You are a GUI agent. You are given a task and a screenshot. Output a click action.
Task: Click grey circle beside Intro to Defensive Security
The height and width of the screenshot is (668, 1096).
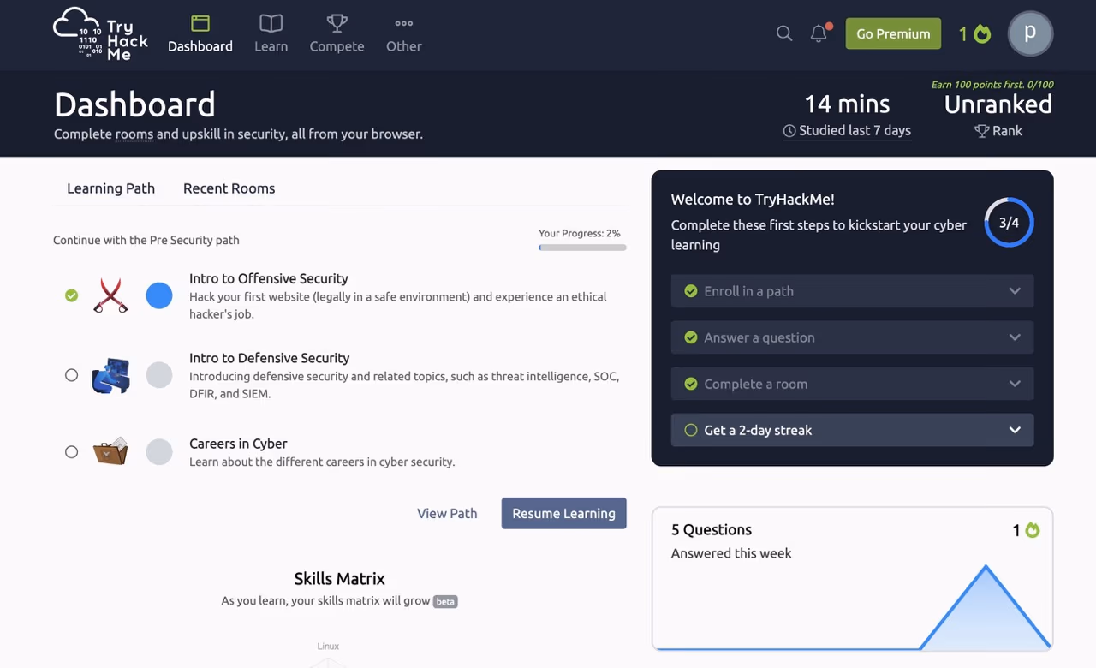pos(159,375)
